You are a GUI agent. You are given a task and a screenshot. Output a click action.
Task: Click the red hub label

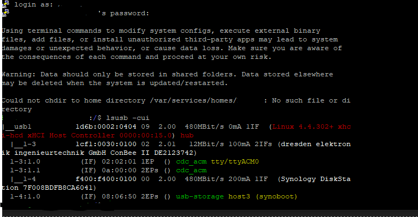(187, 135)
